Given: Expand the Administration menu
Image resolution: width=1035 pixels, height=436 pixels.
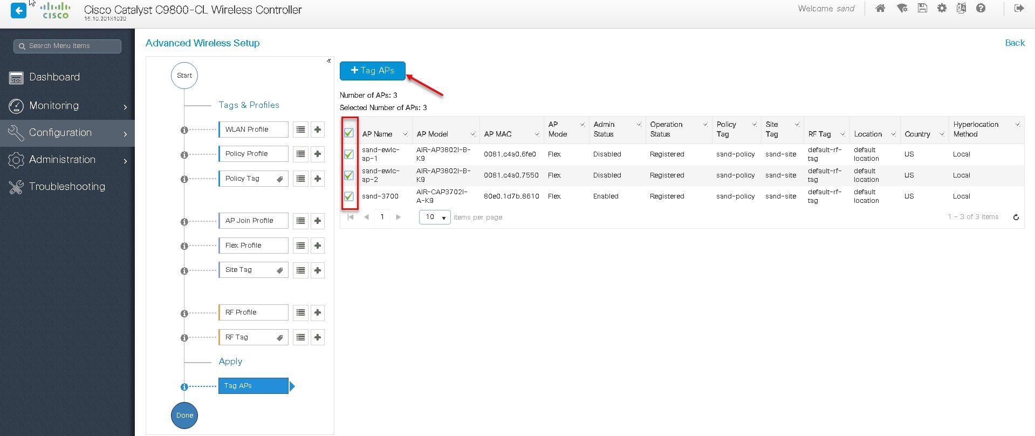Looking at the screenshot, I should [67, 160].
